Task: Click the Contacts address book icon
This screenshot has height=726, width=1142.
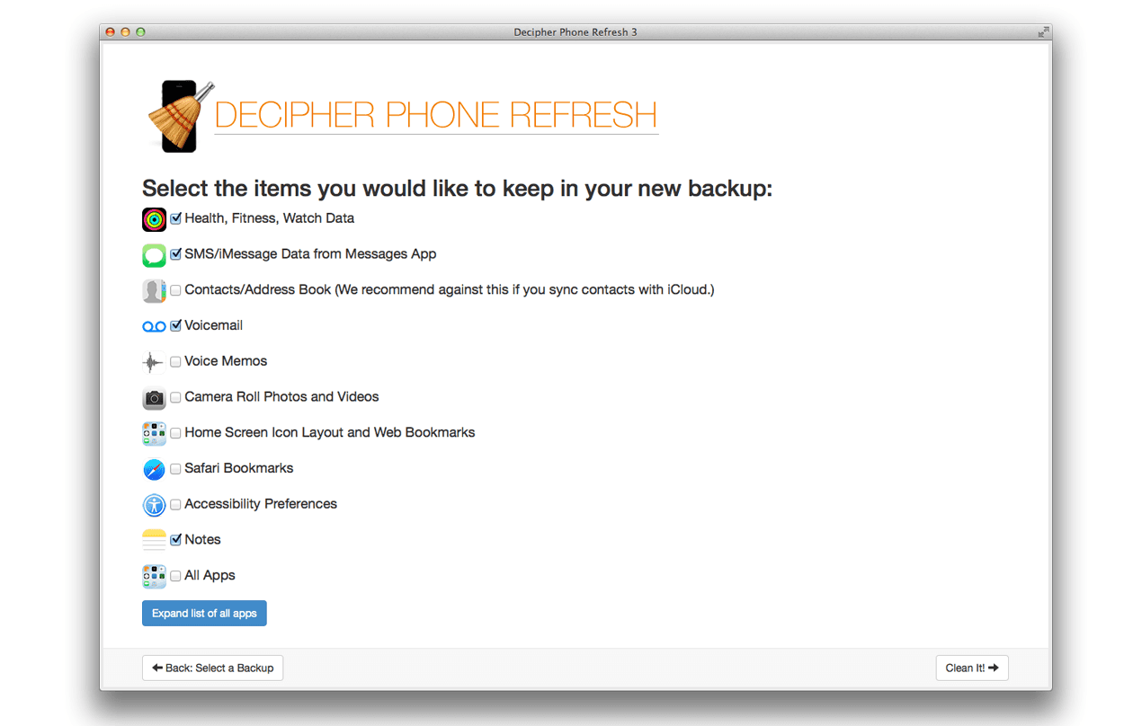Action: click(x=154, y=291)
